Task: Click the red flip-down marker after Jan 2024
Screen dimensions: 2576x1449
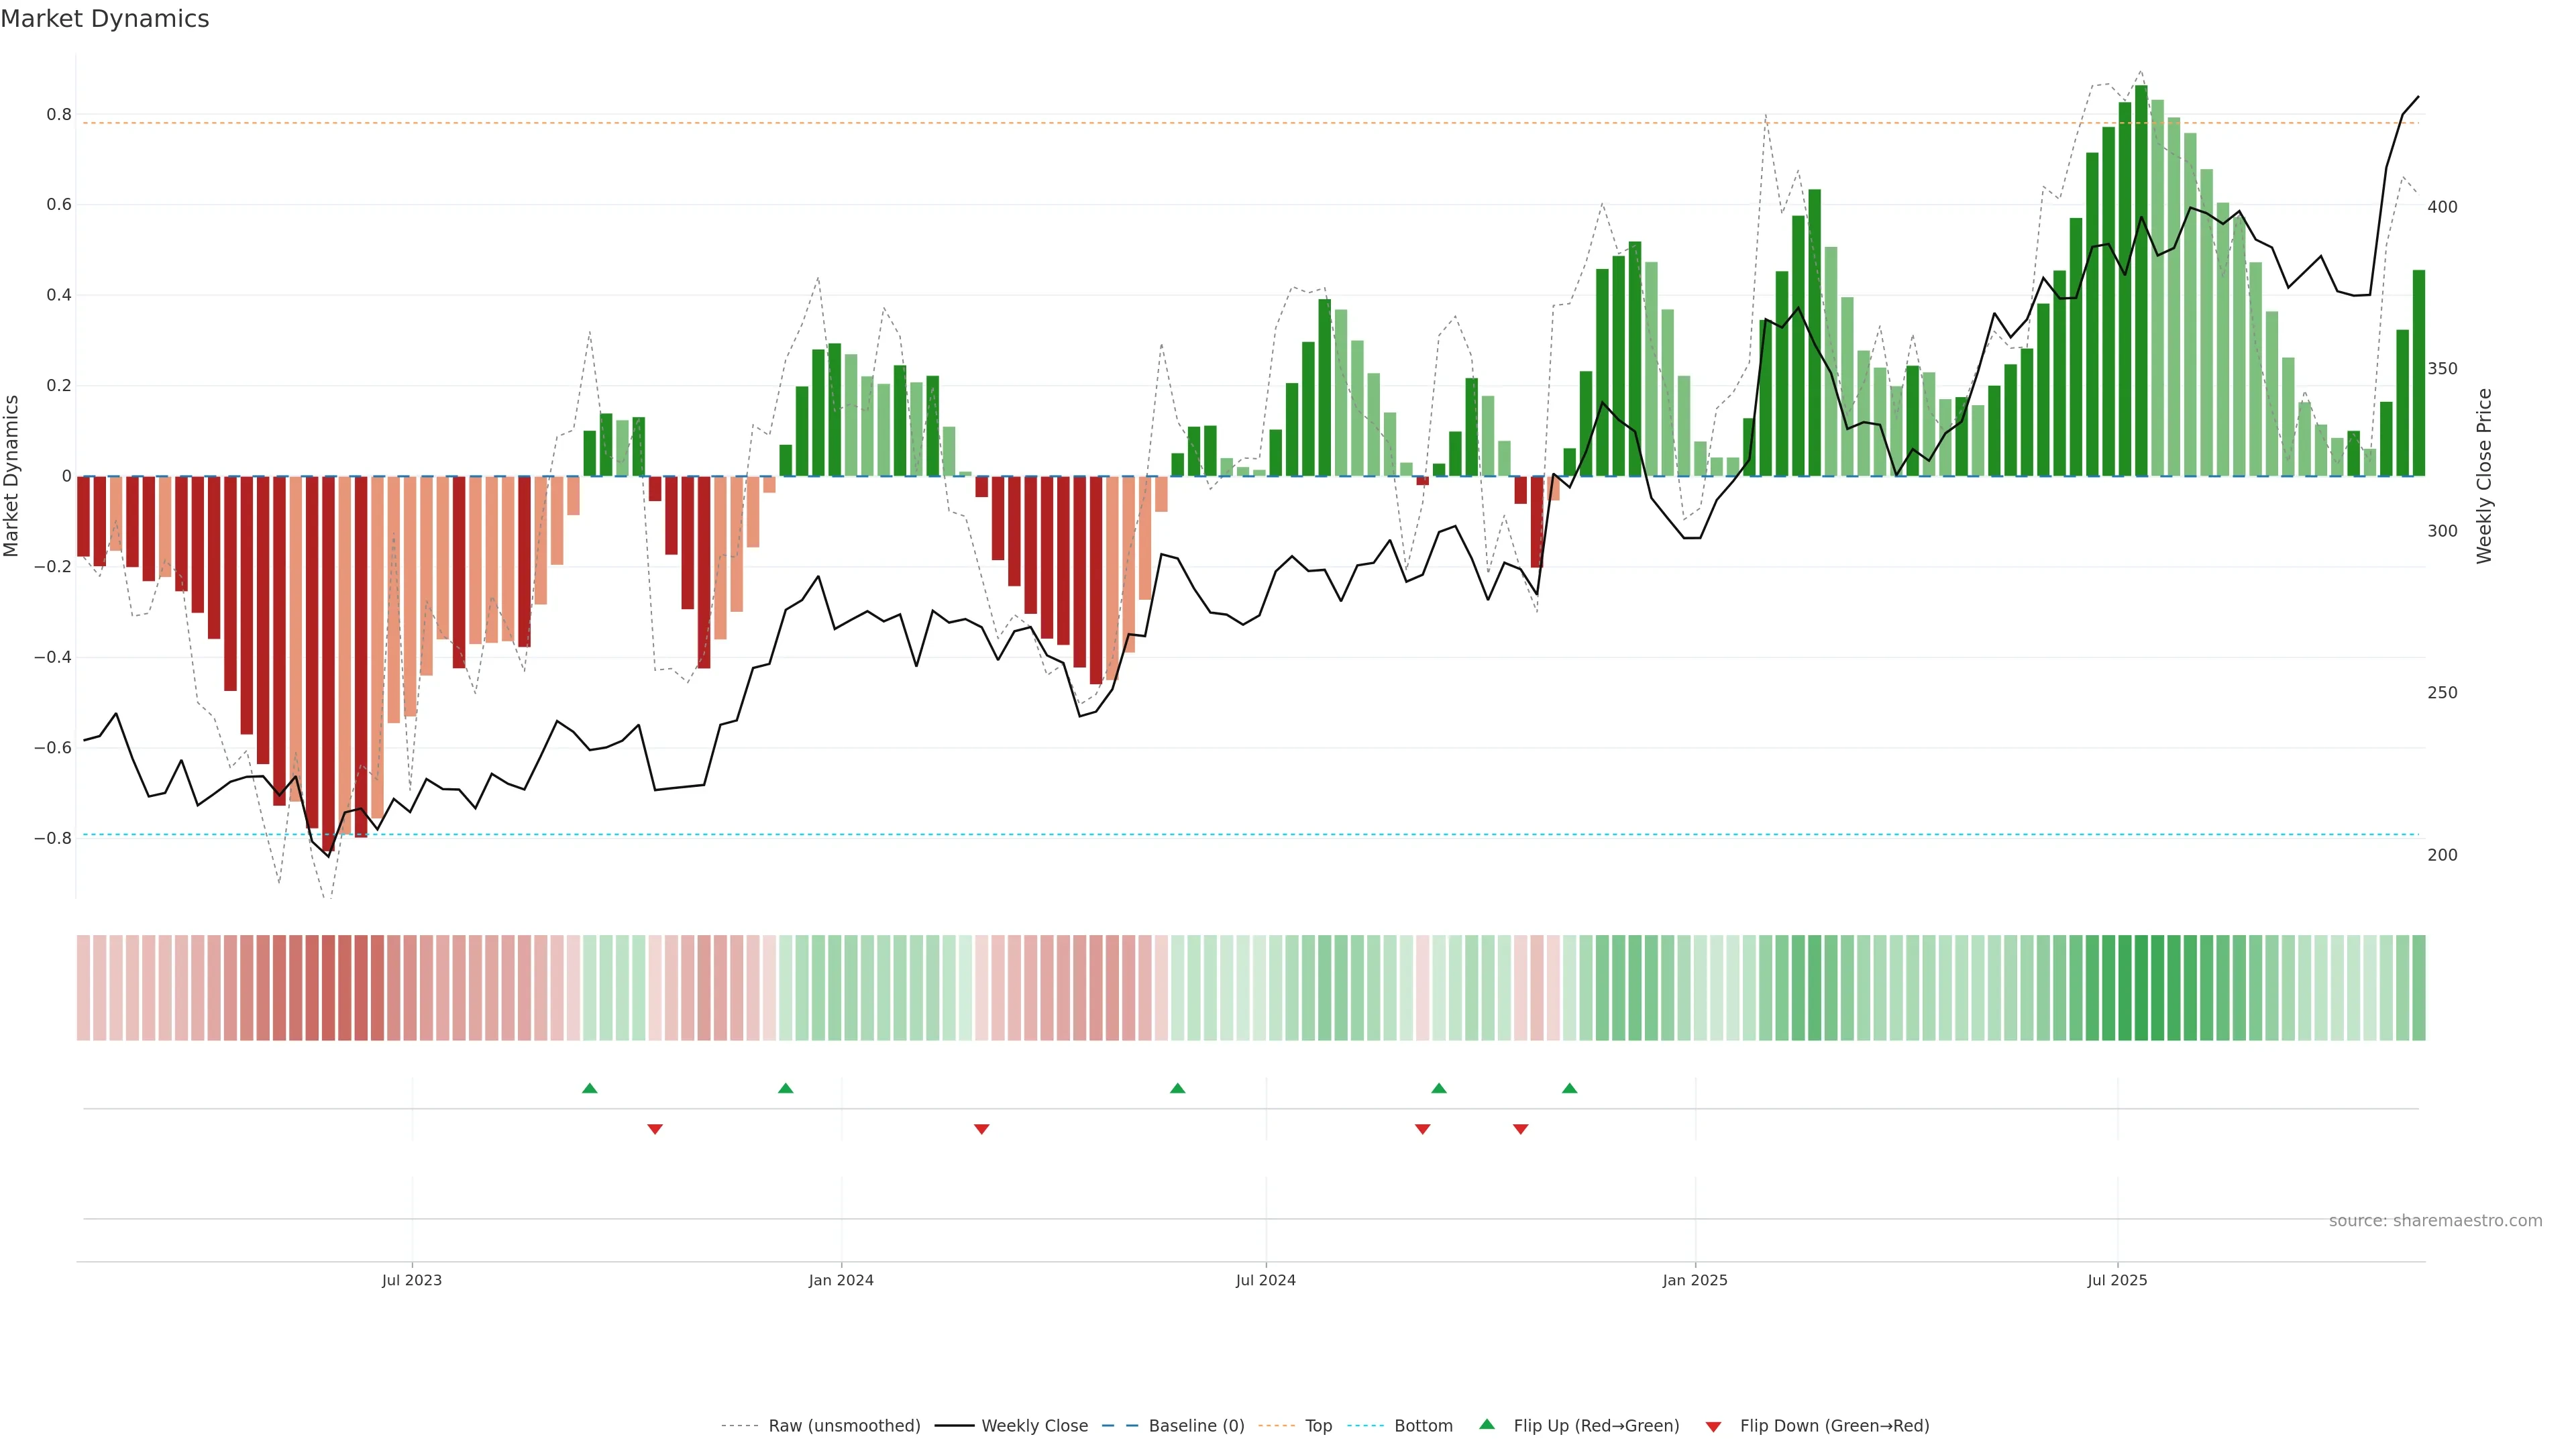Action: click(981, 1129)
